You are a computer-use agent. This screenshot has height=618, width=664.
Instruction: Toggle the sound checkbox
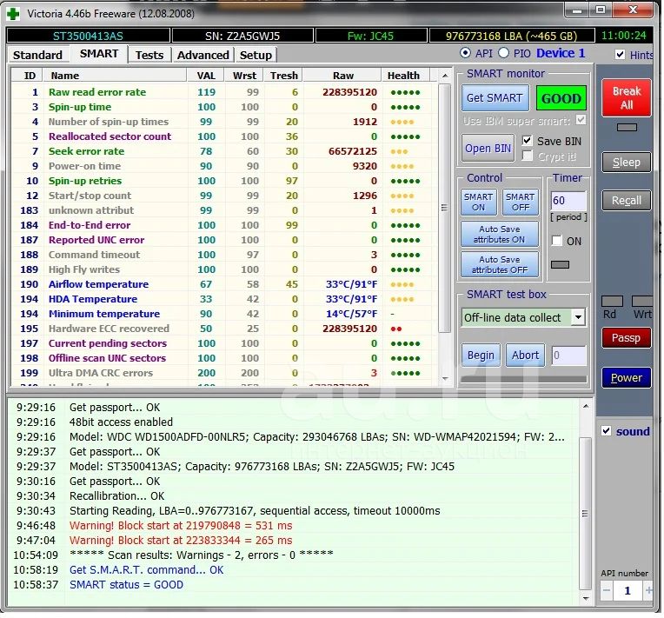(x=606, y=431)
